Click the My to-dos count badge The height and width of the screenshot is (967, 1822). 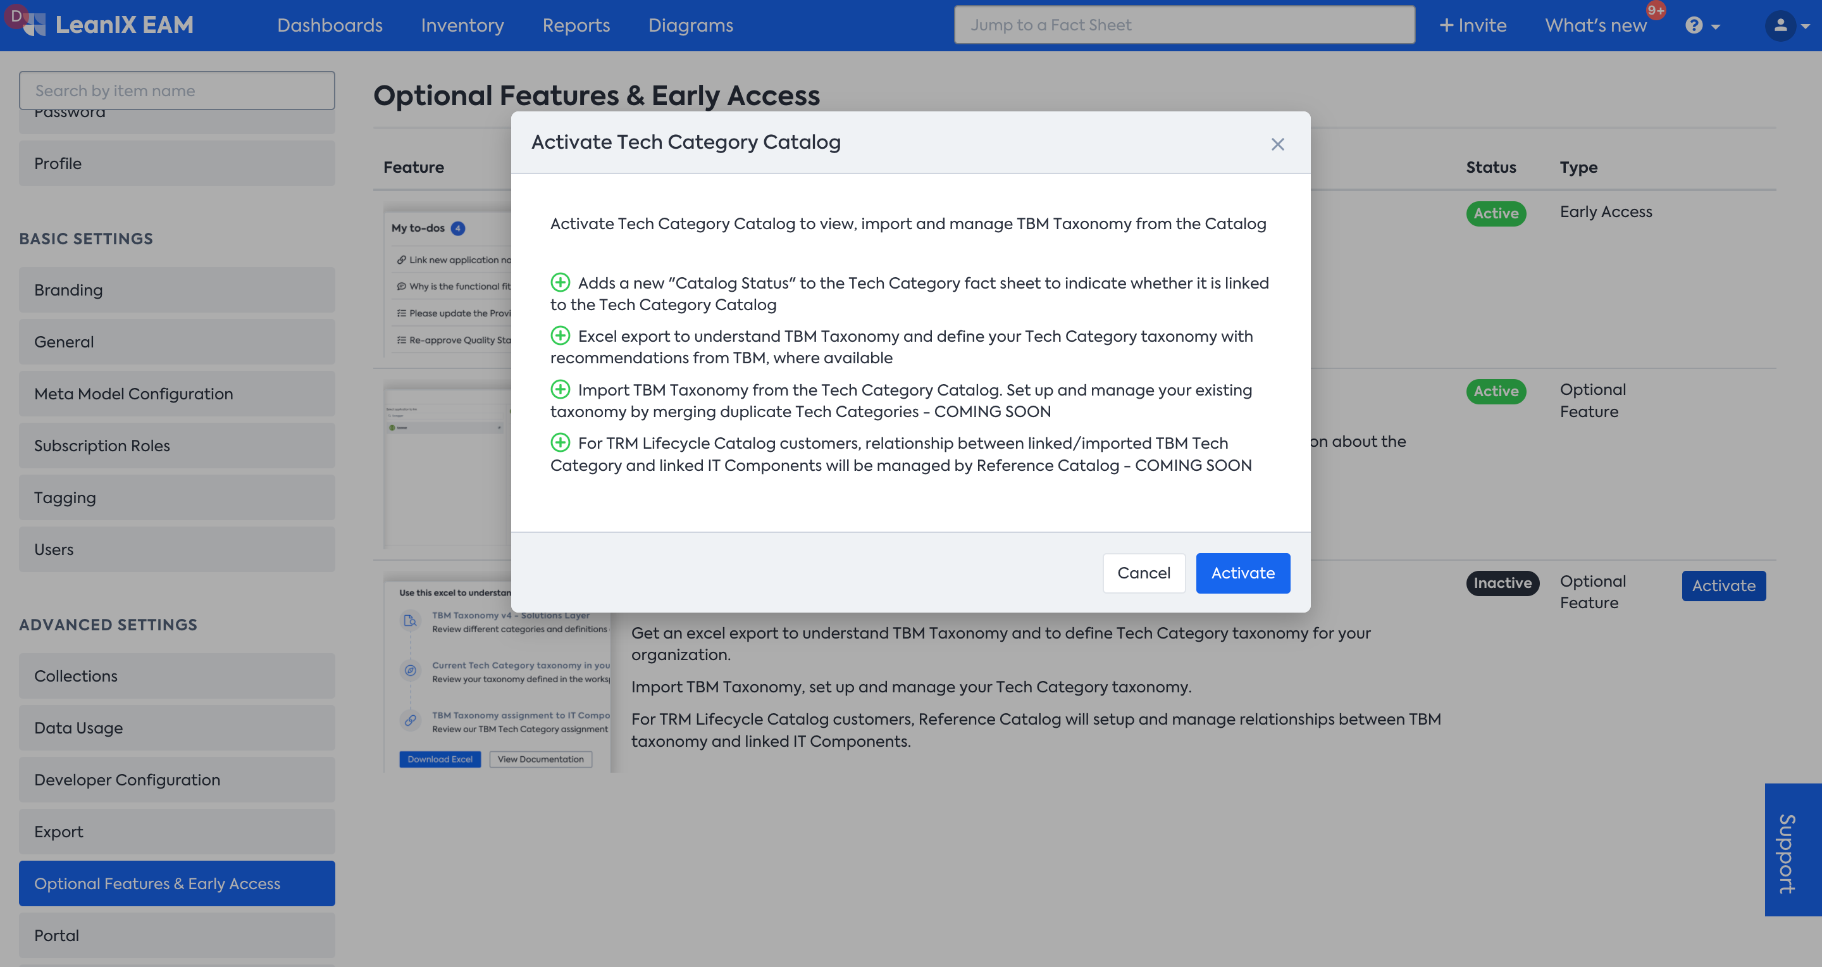point(457,228)
